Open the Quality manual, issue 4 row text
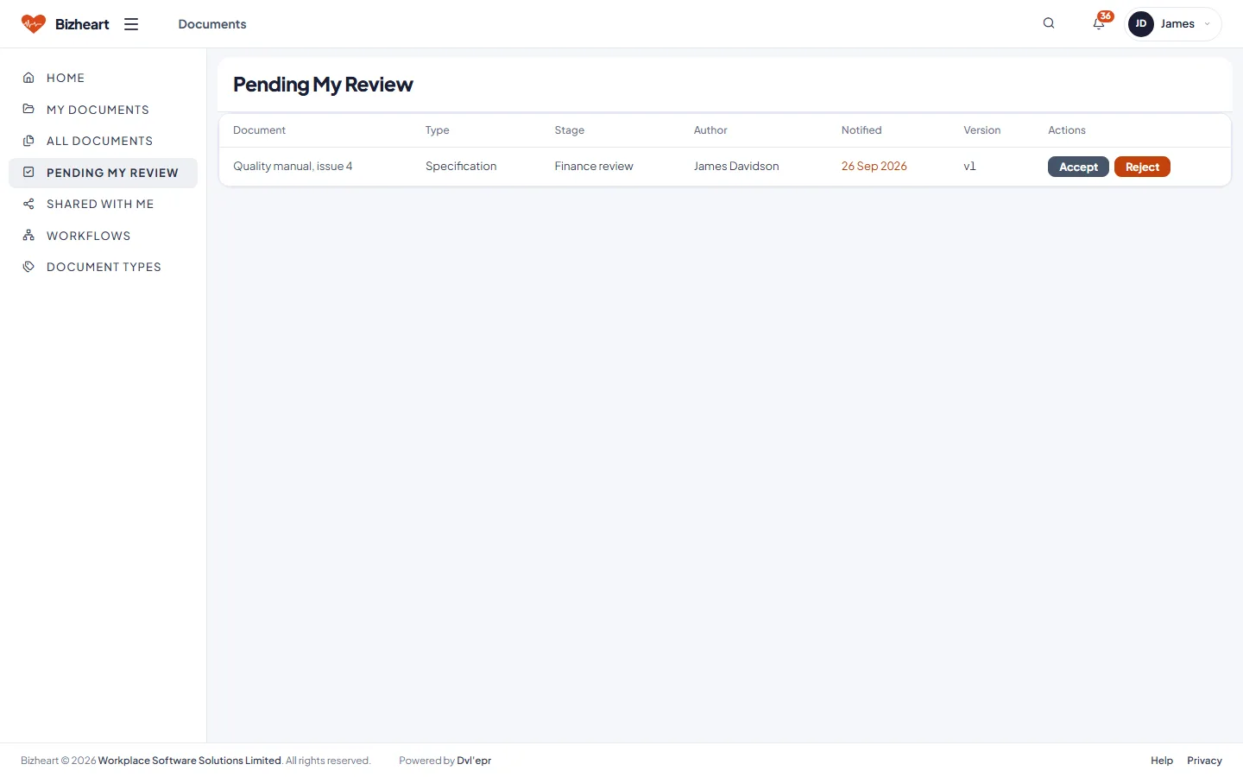Image resolution: width=1243 pixels, height=777 pixels. 293,166
